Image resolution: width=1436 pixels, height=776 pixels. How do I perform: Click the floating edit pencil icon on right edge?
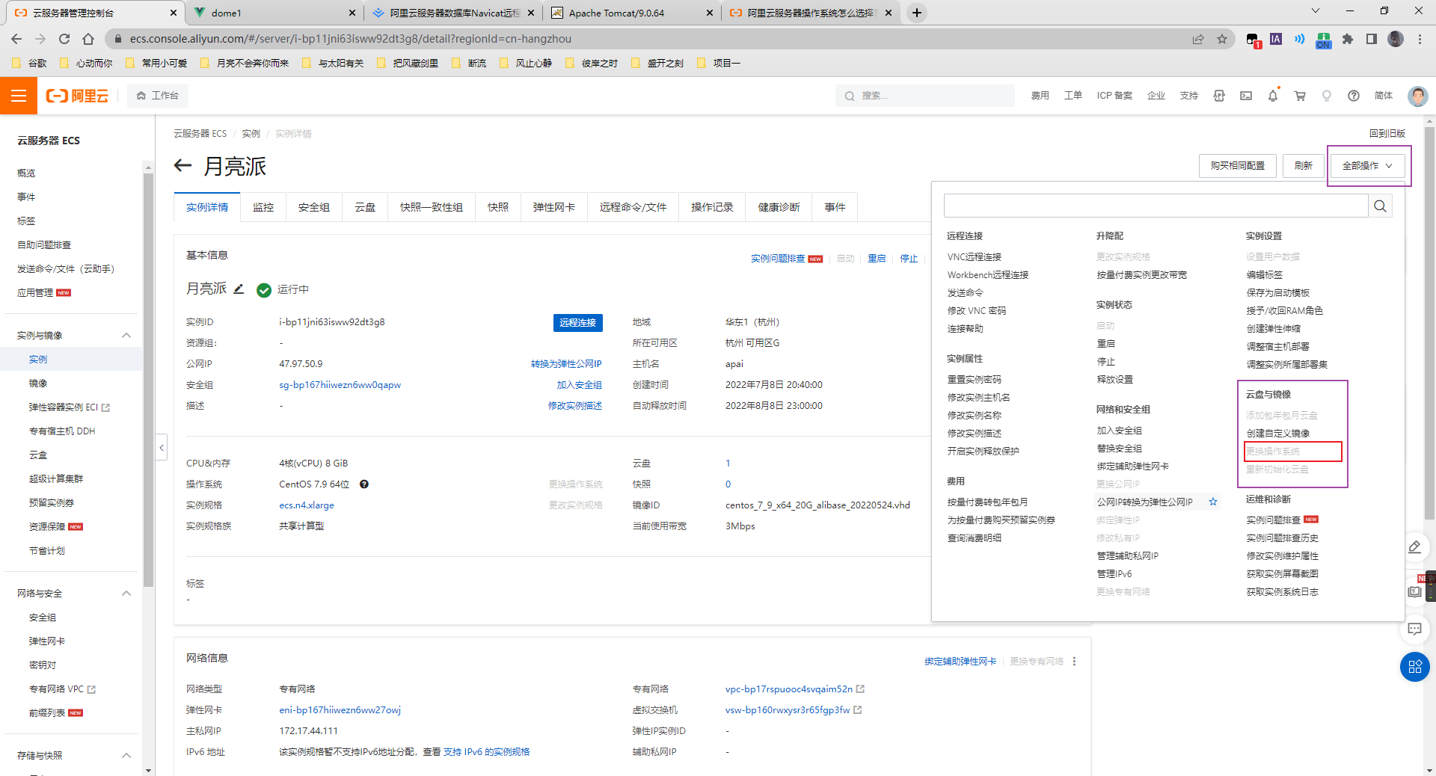tap(1414, 547)
